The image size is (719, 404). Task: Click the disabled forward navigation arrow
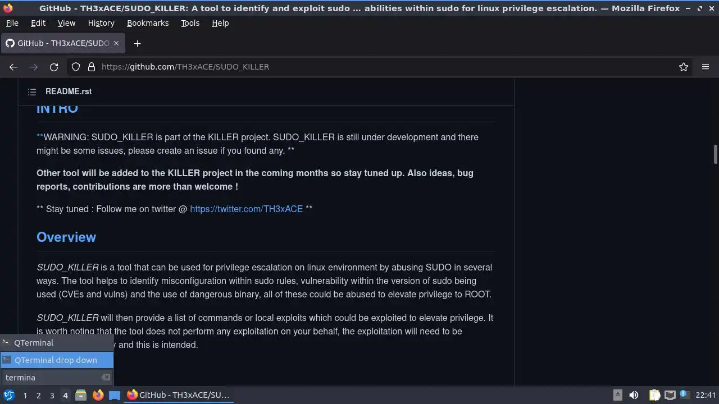click(34, 67)
